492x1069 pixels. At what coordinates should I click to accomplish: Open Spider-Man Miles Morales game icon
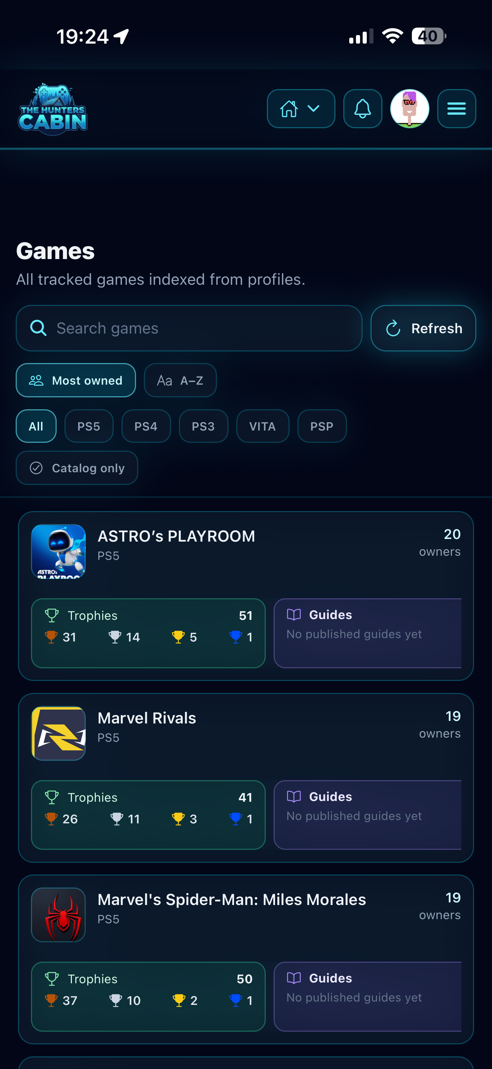pyautogui.click(x=59, y=915)
